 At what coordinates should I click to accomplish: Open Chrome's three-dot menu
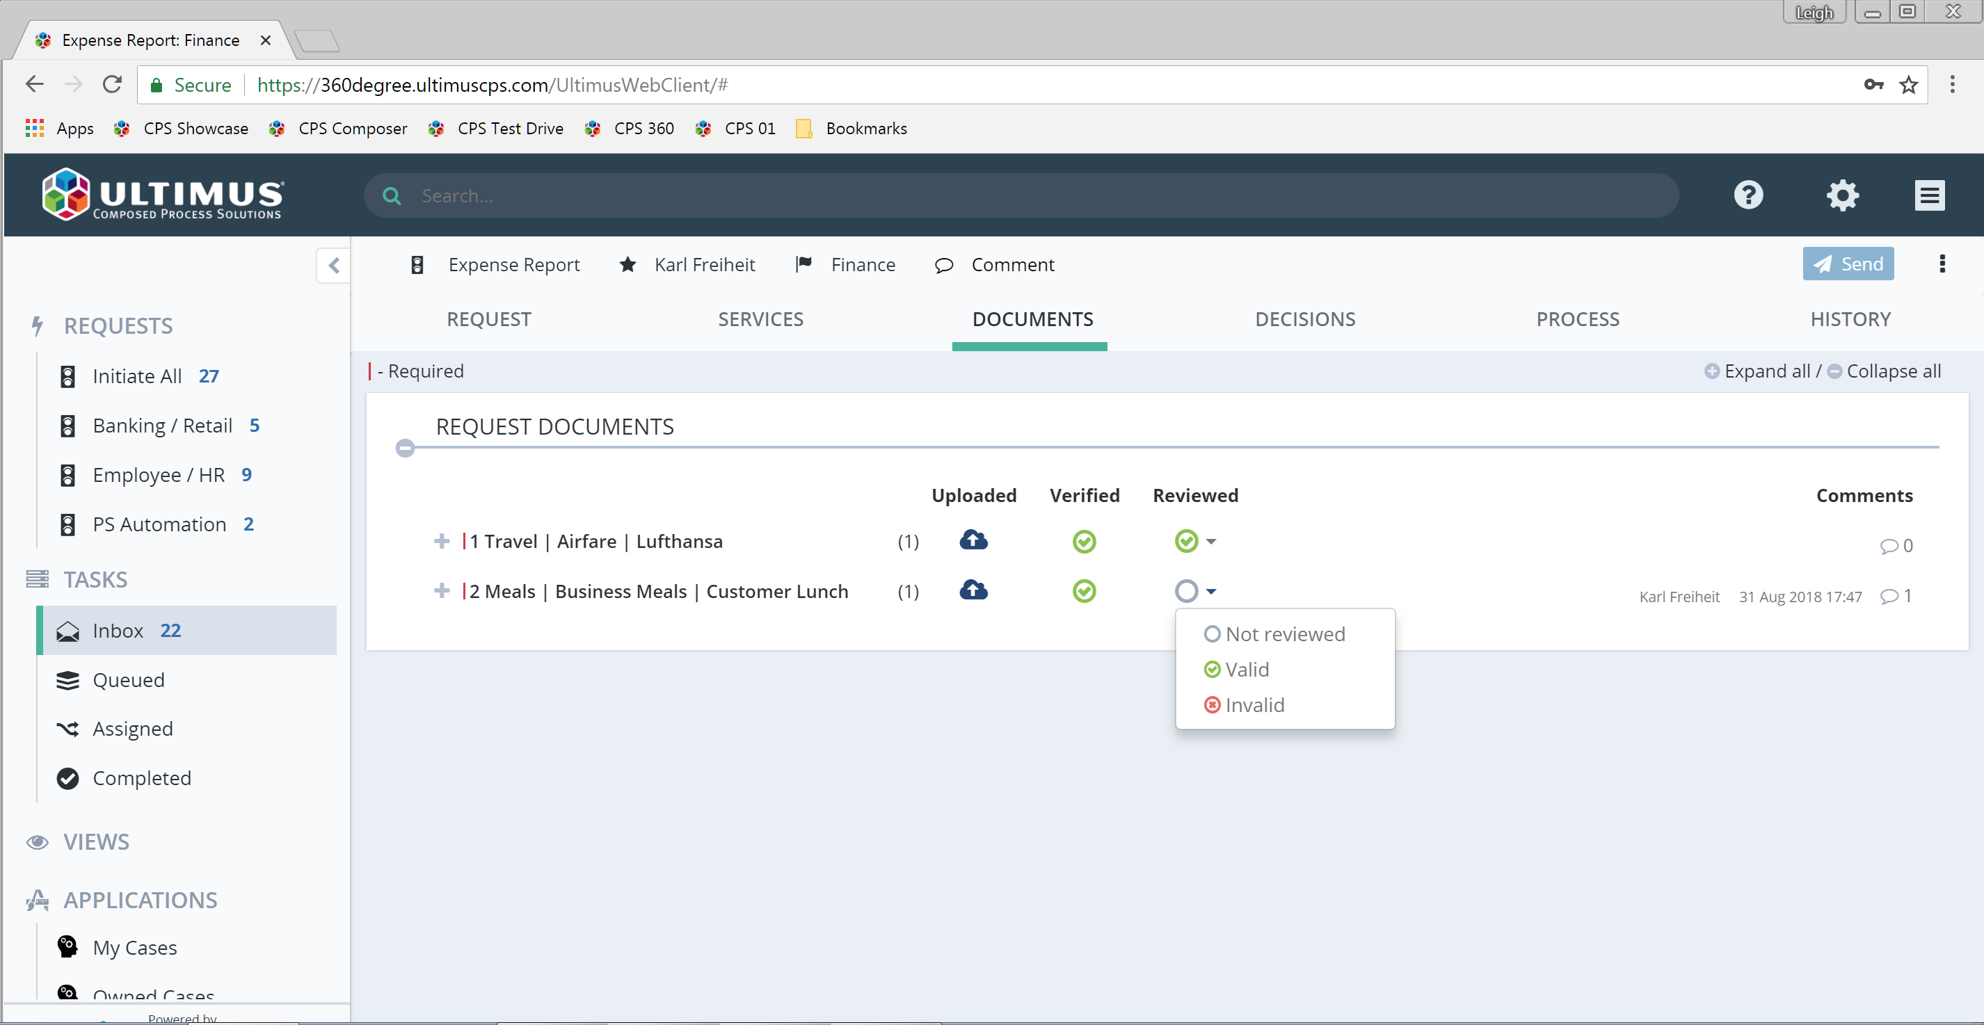click(1952, 85)
